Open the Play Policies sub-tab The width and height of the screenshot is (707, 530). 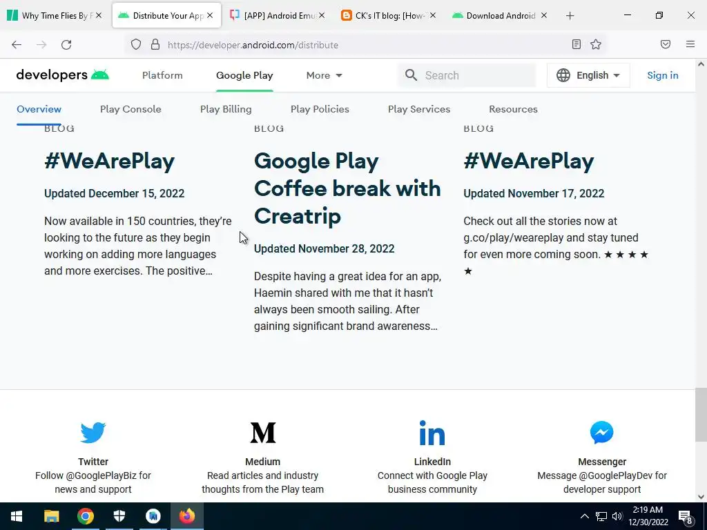[320, 109]
